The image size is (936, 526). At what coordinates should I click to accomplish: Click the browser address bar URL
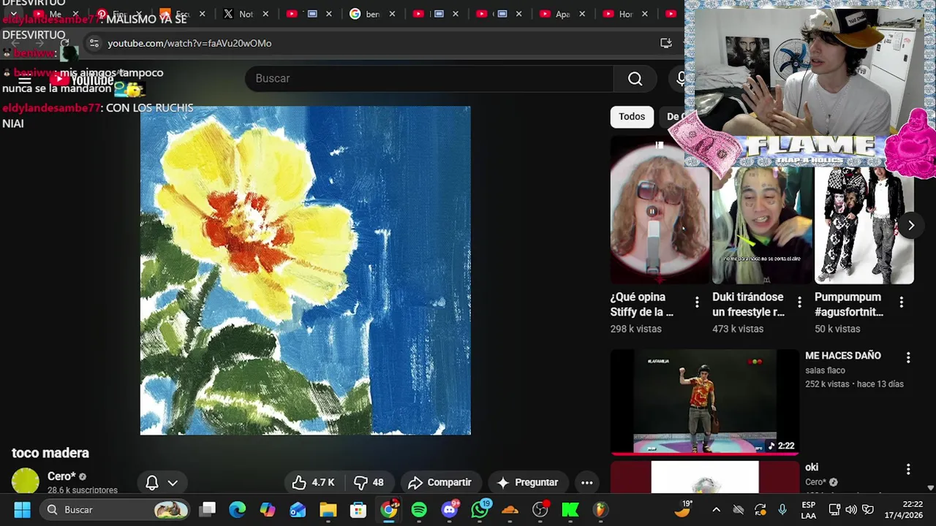tap(189, 43)
